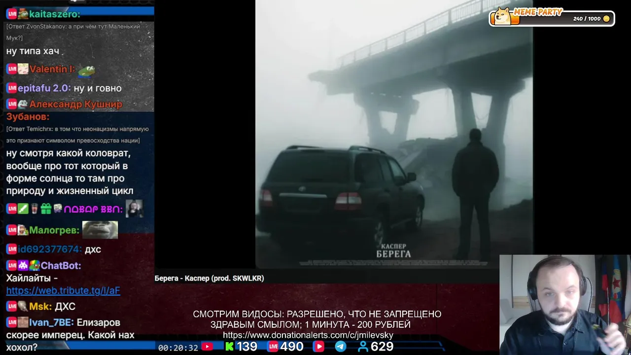
Task: Click the drink cup badge of ПОВАР ВВП
Action: (35, 209)
